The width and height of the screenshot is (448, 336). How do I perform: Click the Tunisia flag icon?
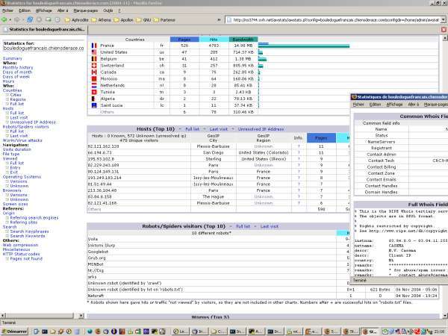[x=94, y=92]
